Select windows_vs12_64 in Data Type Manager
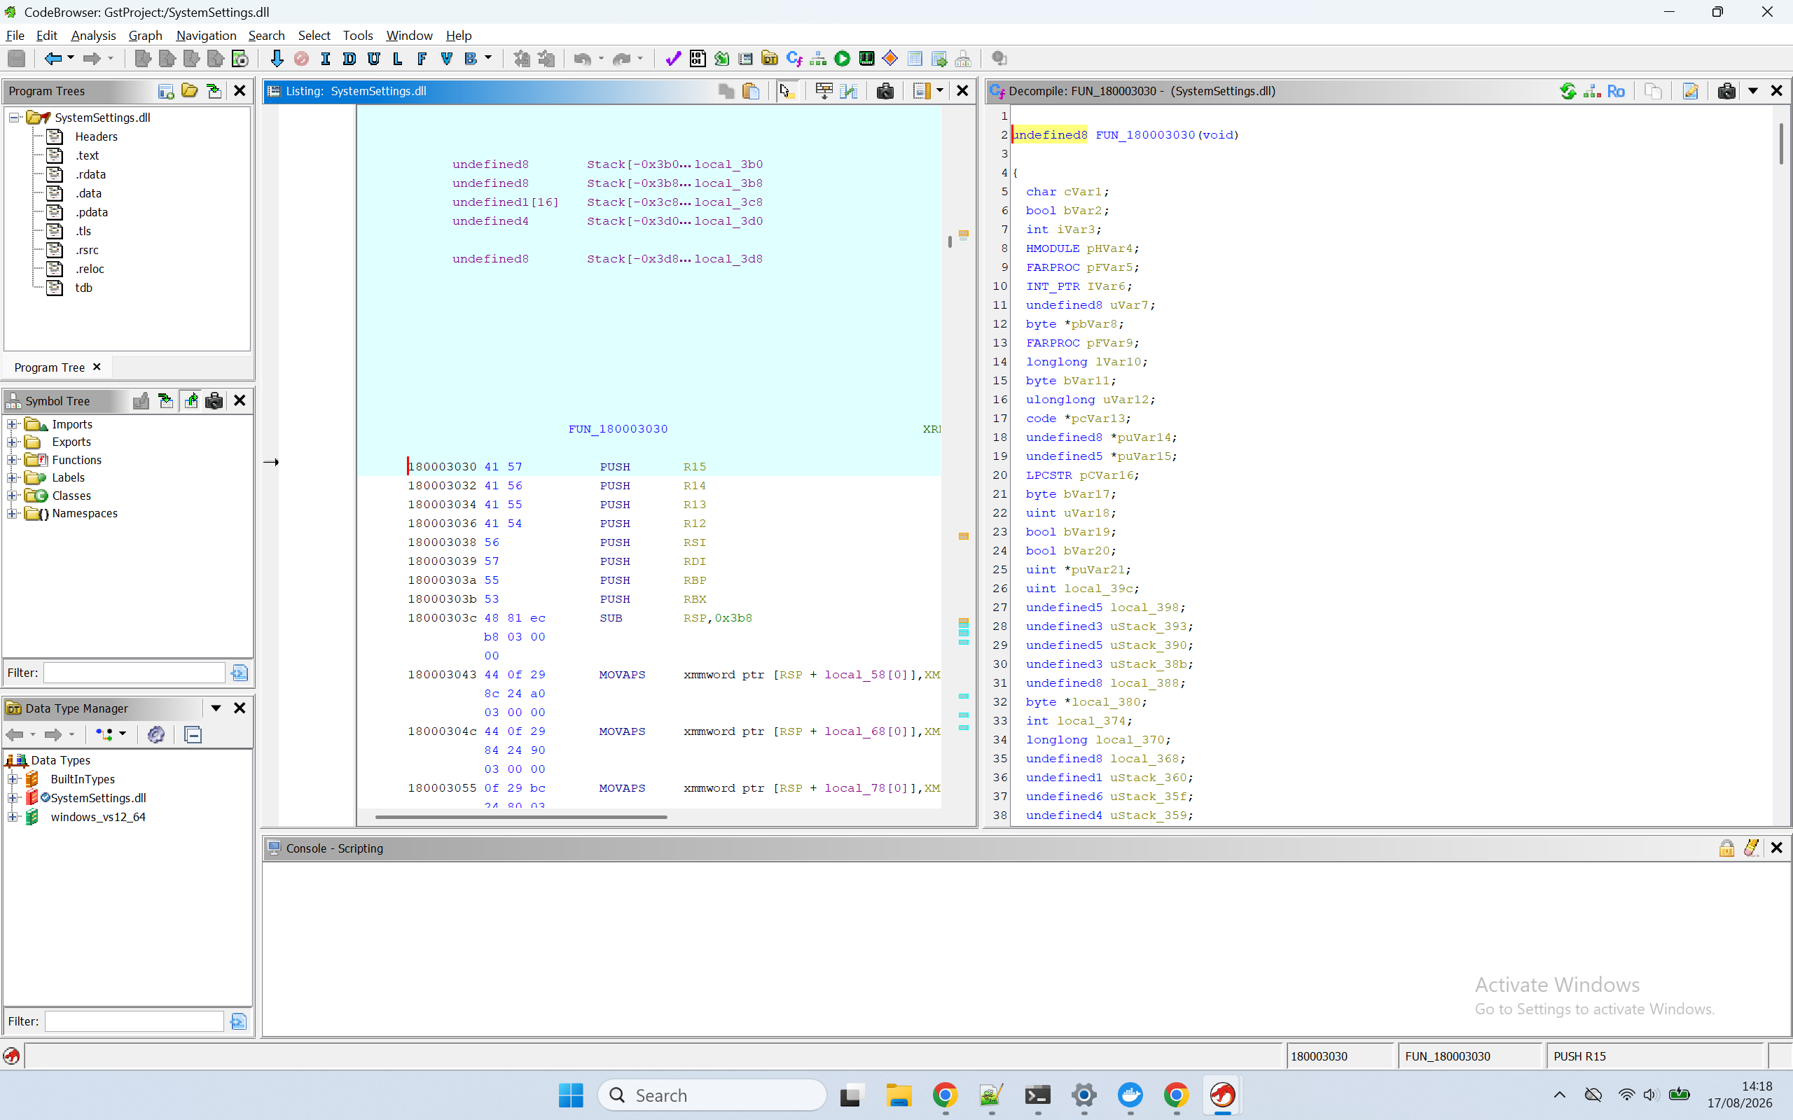Screen dimensions: 1793x1120 (x=98, y=817)
